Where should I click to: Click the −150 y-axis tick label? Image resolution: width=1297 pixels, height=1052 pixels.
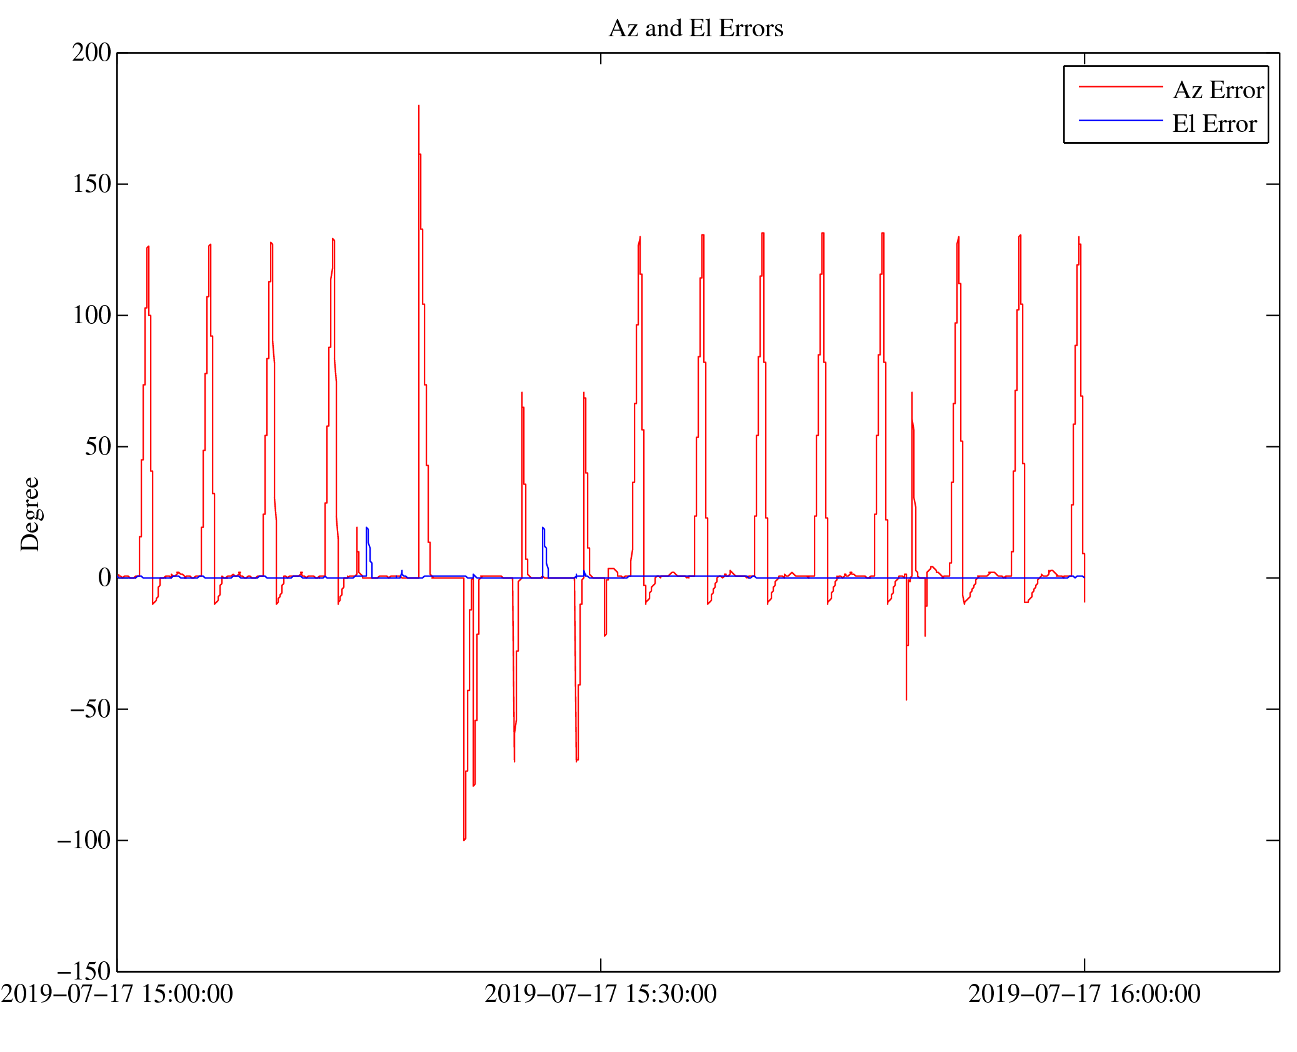pos(84,972)
